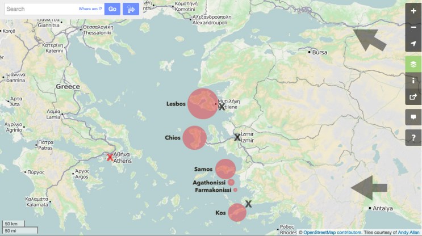Click the Chios label
The height and width of the screenshot is (236, 422).
click(173, 138)
